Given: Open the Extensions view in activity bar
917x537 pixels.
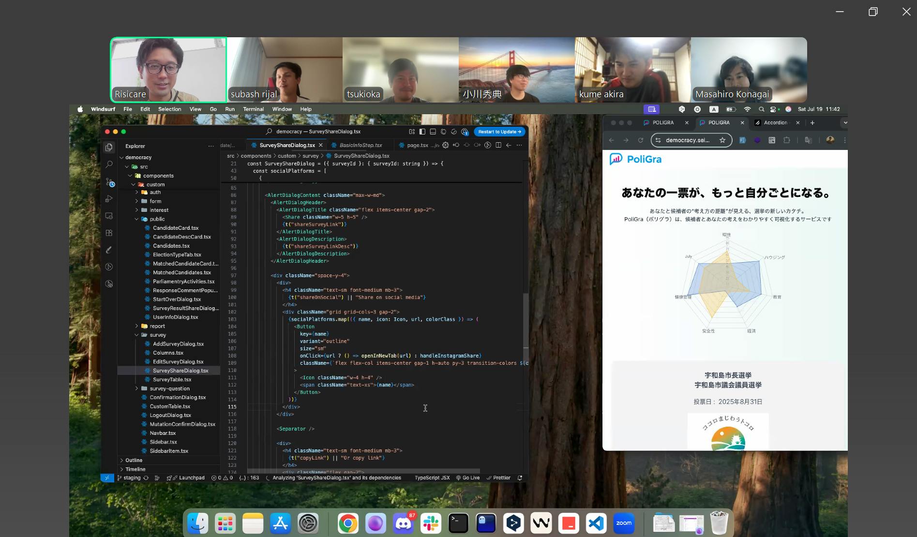Looking at the screenshot, I should 109,233.
